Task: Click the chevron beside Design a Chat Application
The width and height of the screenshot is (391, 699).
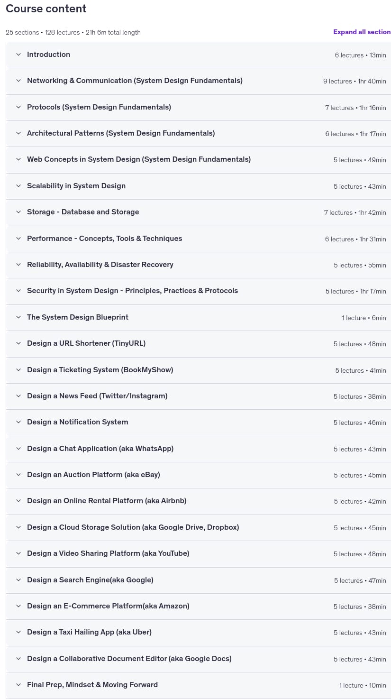Action: point(18,449)
